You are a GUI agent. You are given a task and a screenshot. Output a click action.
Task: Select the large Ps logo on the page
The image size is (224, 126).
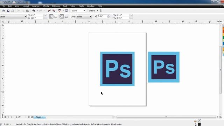[117, 69]
